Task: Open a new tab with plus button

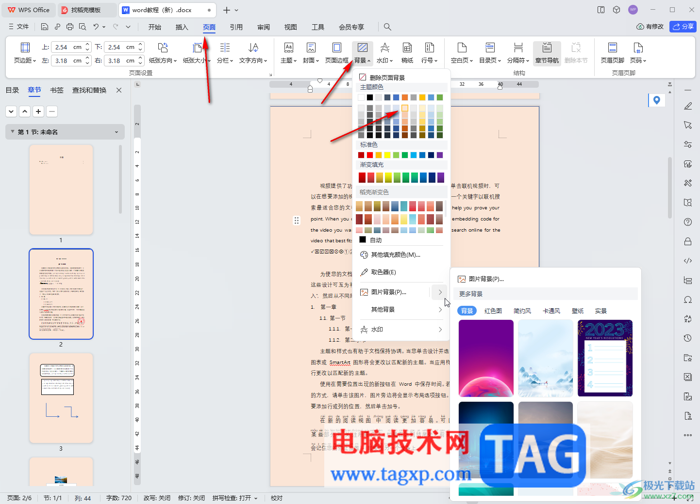Action: pyautogui.click(x=226, y=10)
